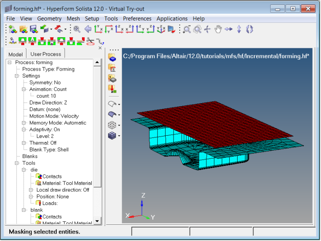This screenshot has width=321, height=241.
Task: Click the Contacts icon under die
Action: pyautogui.click(x=52, y=176)
